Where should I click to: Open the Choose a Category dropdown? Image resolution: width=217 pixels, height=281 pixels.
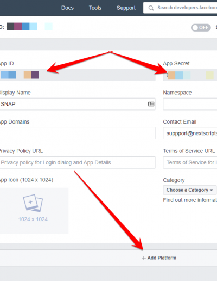(x=189, y=190)
